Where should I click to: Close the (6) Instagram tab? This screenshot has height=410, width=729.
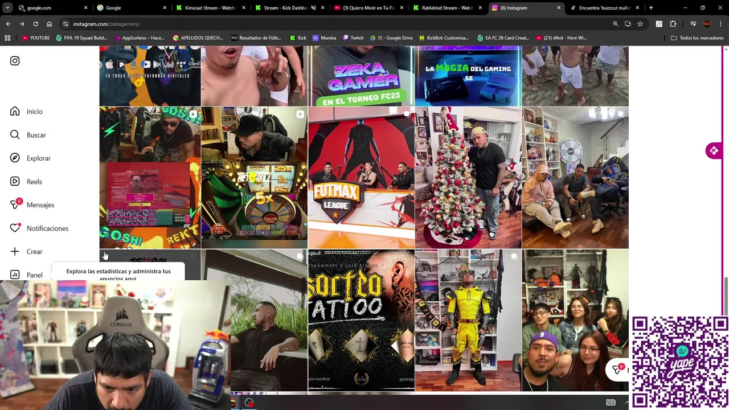[x=559, y=8]
